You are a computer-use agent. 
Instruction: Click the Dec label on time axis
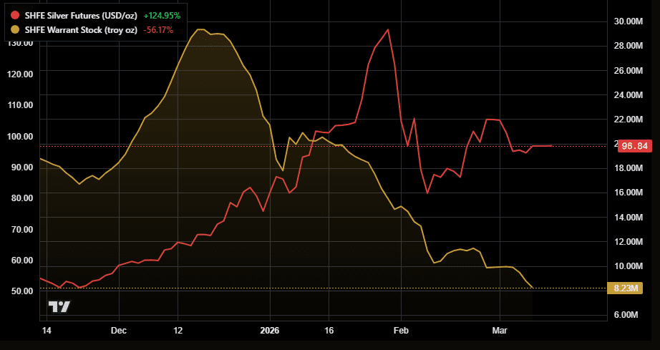pos(119,331)
